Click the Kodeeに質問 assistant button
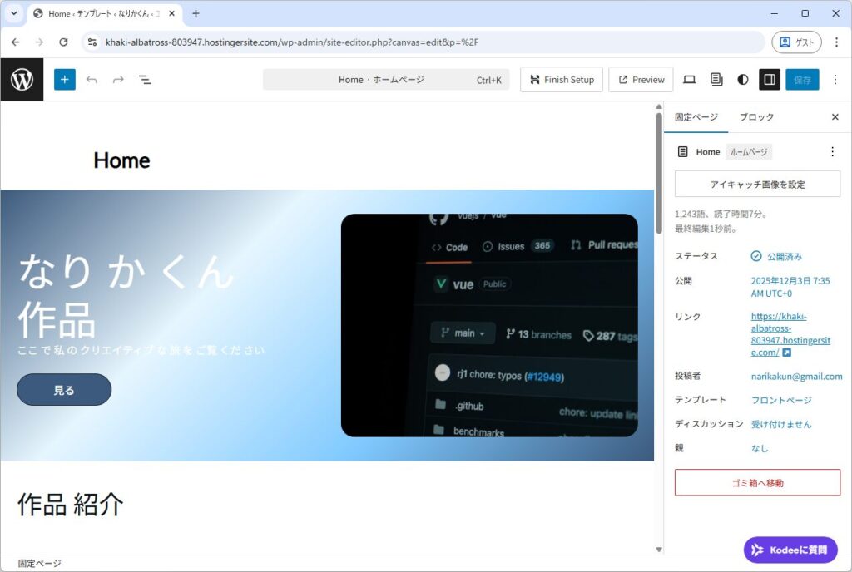 click(x=790, y=550)
